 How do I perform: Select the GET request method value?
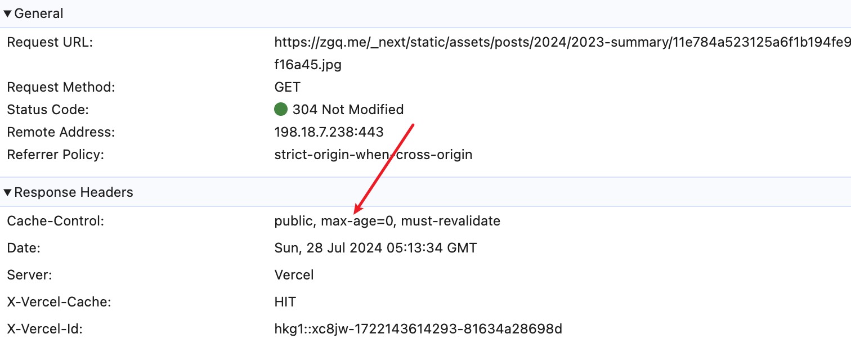pyautogui.click(x=287, y=87)
